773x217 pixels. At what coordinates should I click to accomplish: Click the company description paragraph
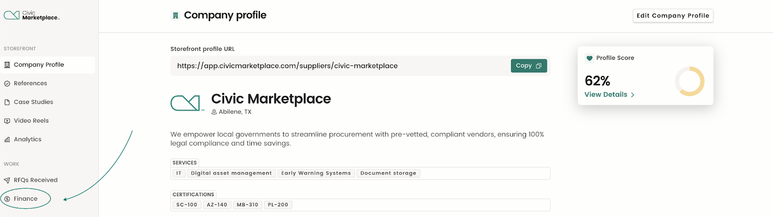(x=358, y=139)
